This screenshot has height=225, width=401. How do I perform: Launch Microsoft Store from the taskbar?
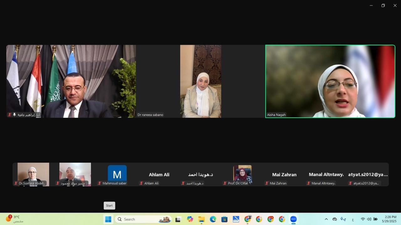[x=224, y=219]
